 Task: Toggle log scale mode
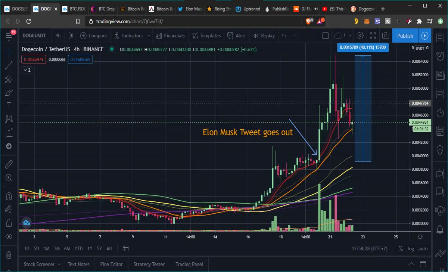click(x=411, y=248)
